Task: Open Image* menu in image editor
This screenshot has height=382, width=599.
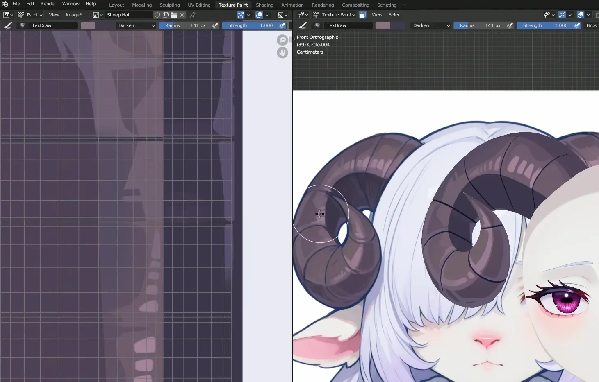Action: coord(73,15)
